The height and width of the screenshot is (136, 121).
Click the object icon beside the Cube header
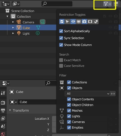tap(12, 92)
